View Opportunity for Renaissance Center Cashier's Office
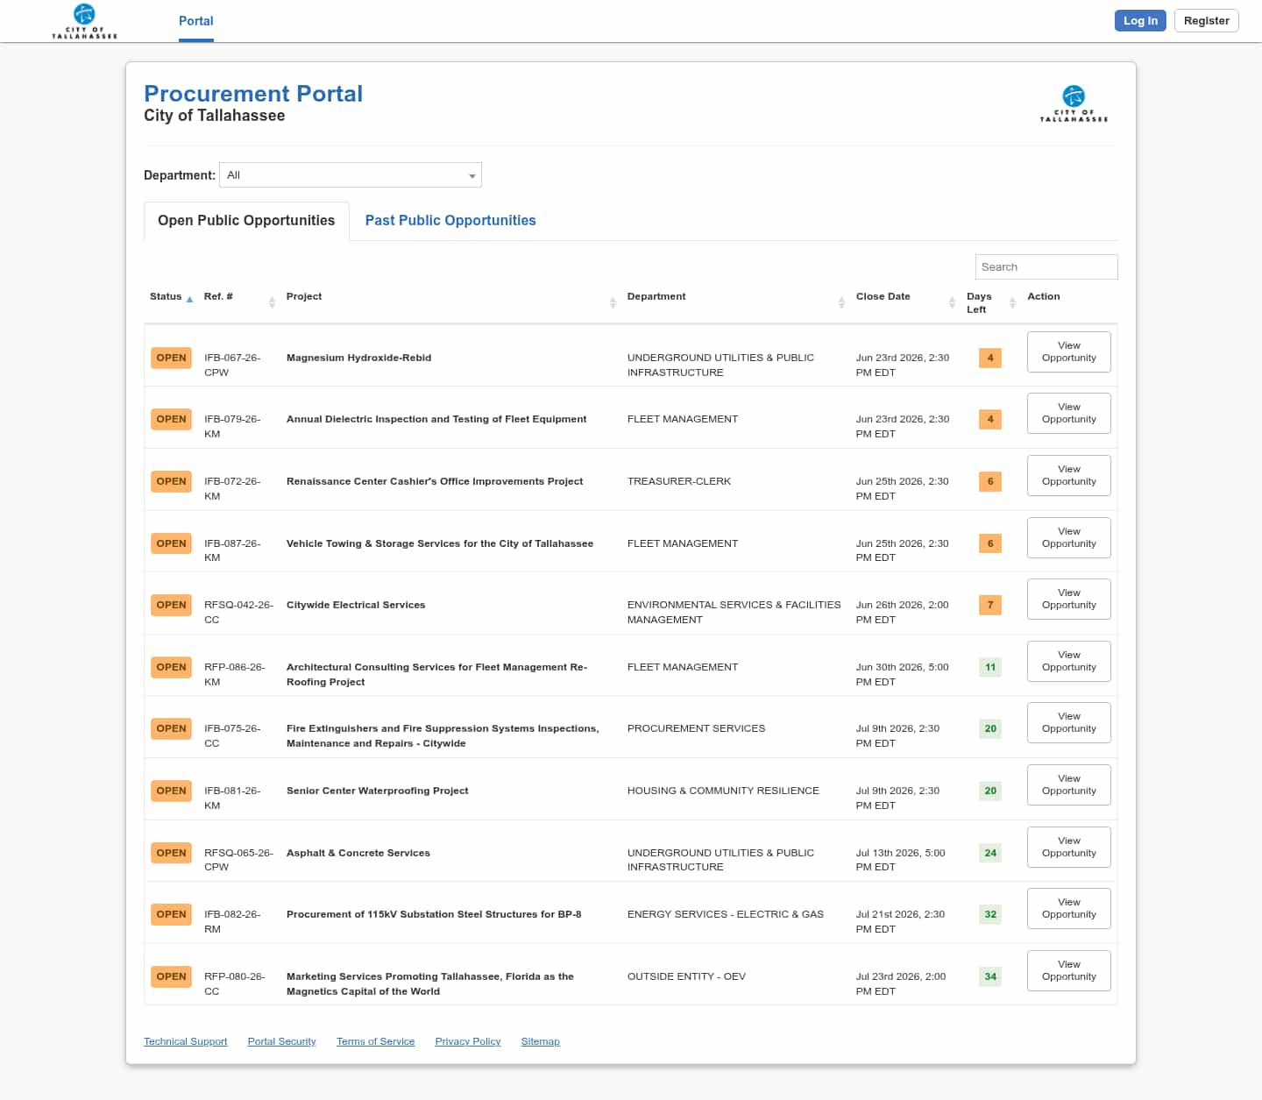This screenshot has width=1262, height=1100. (1069, 475)
